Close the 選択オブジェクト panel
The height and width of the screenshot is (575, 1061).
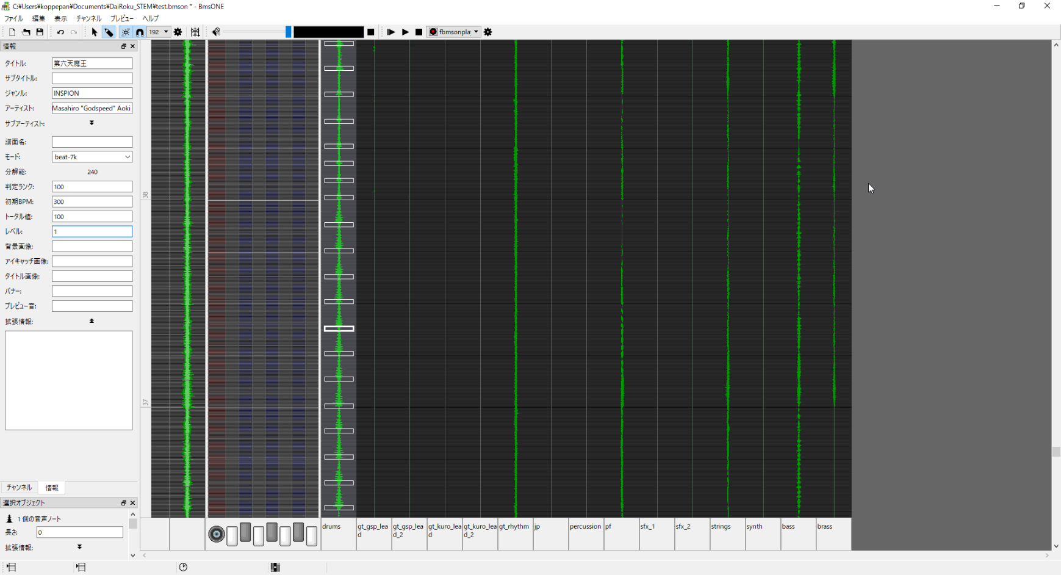coord(133,503)
